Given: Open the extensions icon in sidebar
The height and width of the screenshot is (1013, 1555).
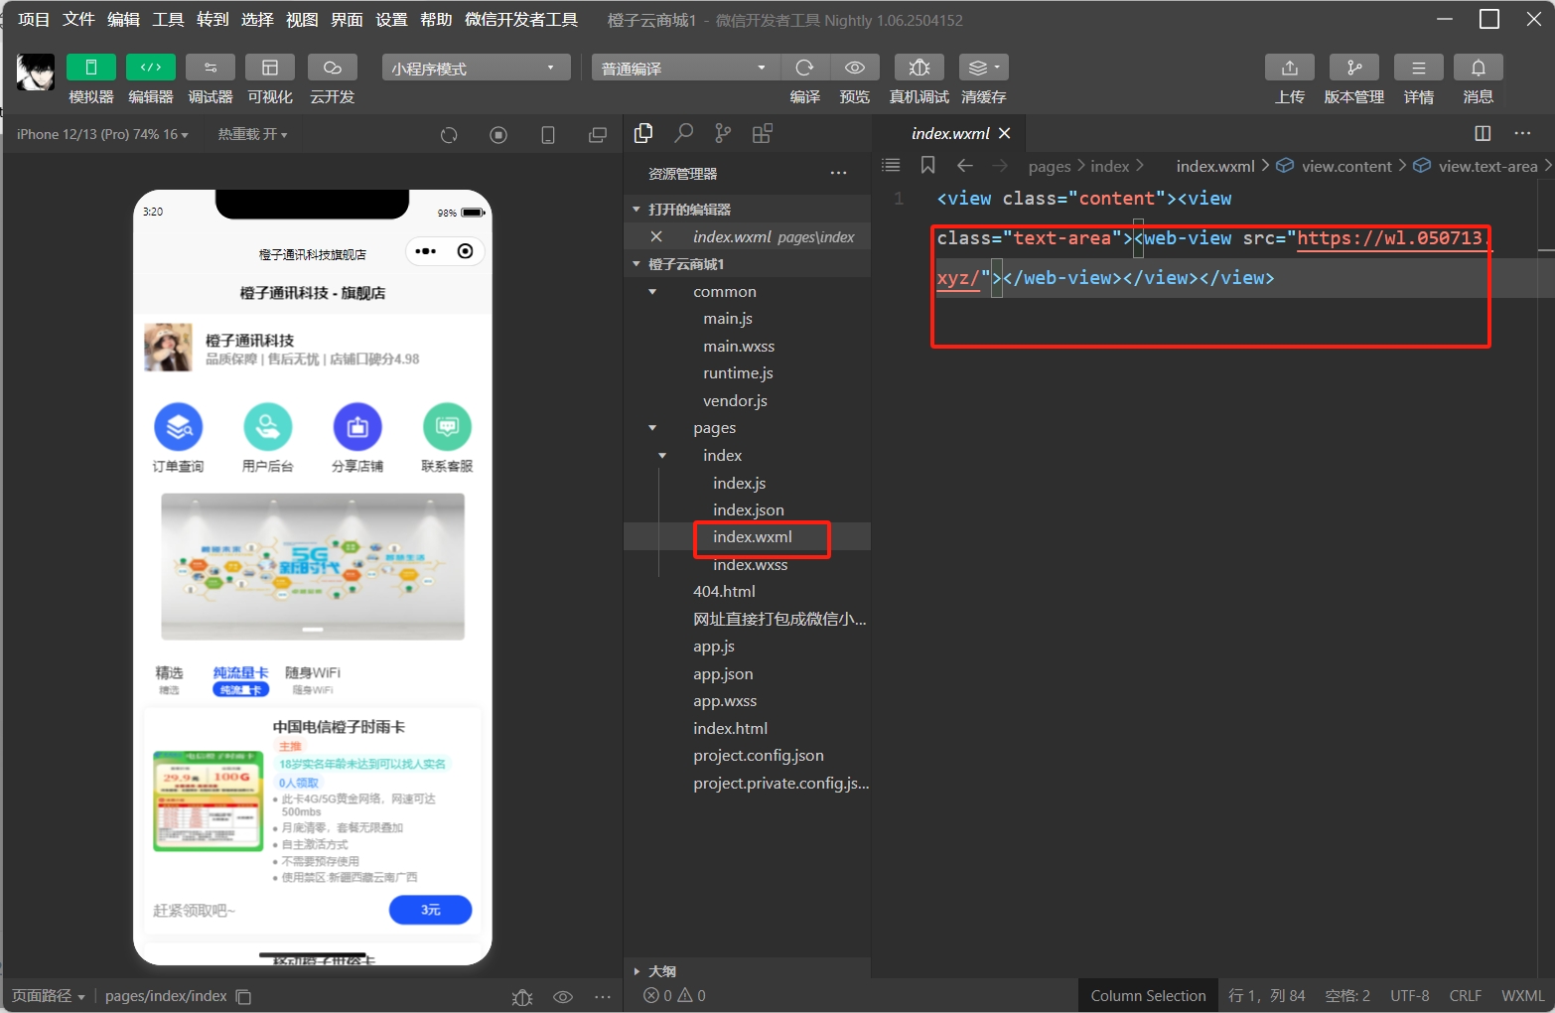Looking at the screenshot, I should coord(763,133).
